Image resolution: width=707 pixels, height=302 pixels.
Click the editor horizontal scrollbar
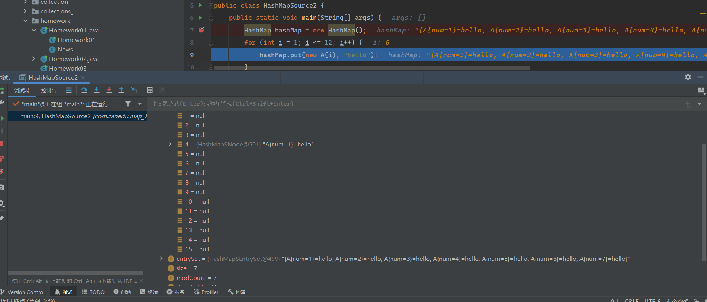coord(372,68)
